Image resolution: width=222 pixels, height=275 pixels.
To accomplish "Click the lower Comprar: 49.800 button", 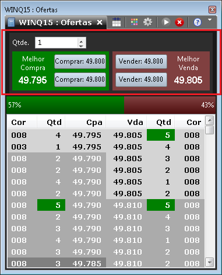I will (80, 79).
